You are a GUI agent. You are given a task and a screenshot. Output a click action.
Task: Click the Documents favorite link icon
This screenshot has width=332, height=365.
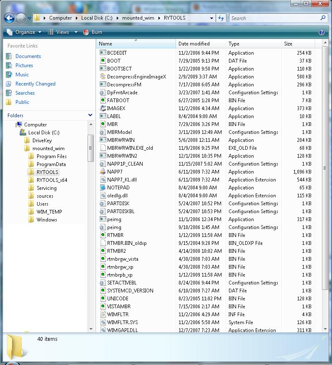[9, 56]
